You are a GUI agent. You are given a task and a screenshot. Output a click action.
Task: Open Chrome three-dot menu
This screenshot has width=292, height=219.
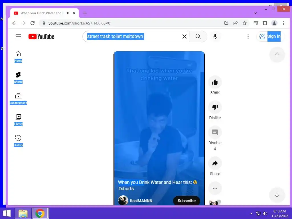[283, 23]
